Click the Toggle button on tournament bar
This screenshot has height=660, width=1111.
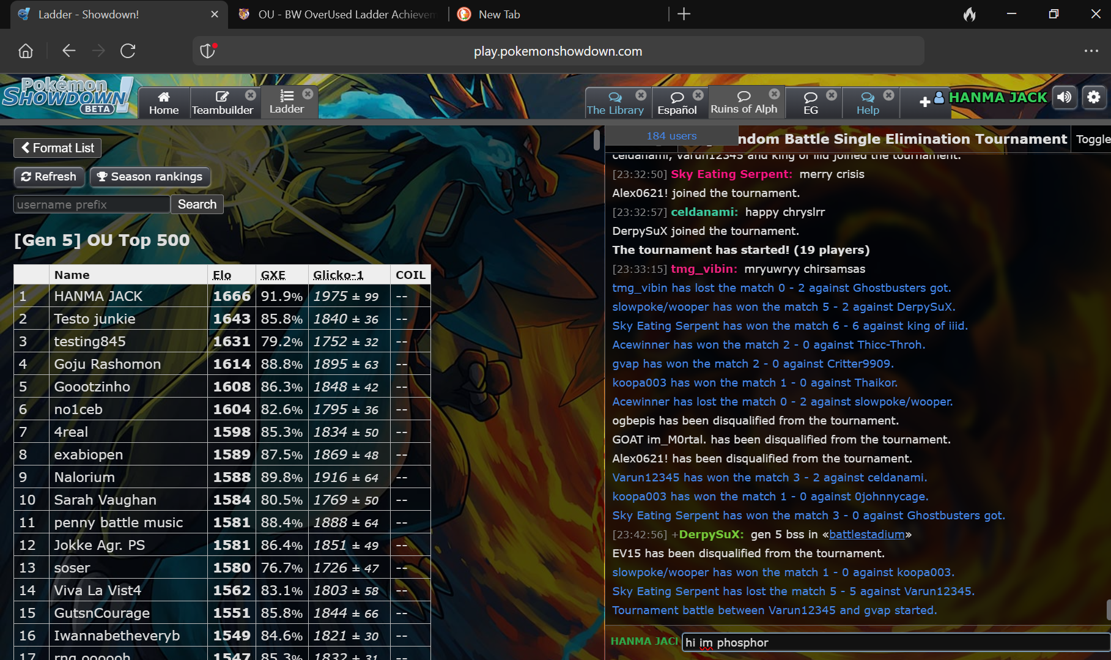pos(1092,139)
